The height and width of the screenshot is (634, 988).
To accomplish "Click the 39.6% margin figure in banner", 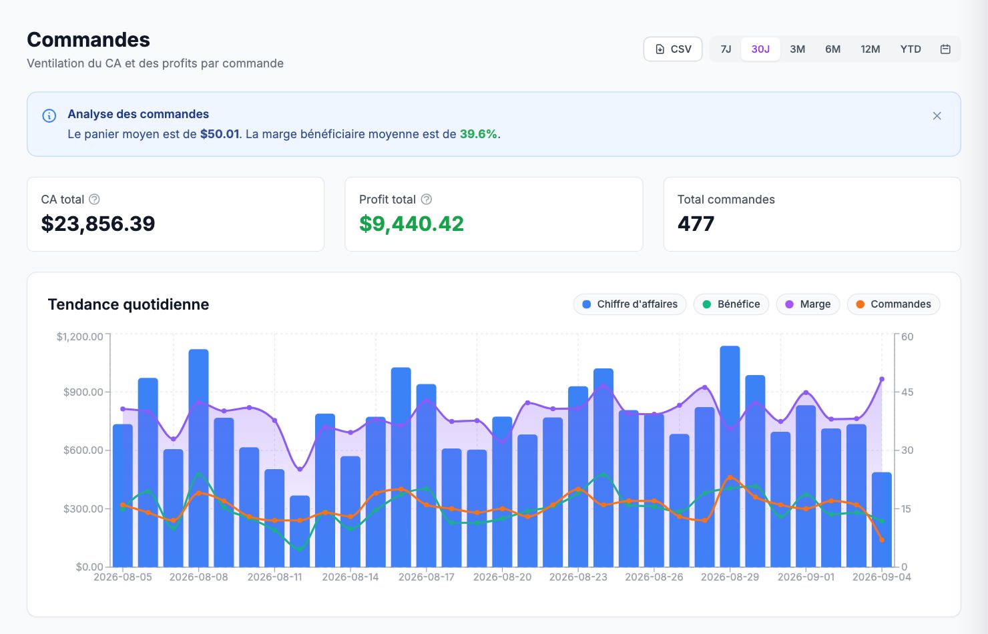I will click(478, 134).
